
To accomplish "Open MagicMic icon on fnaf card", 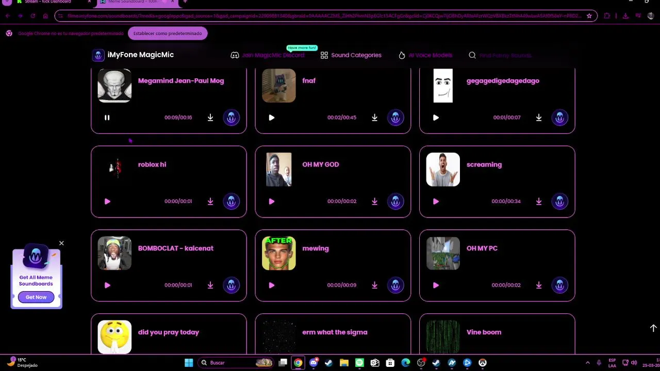I will pyautogui.click(x=395, y=117).
